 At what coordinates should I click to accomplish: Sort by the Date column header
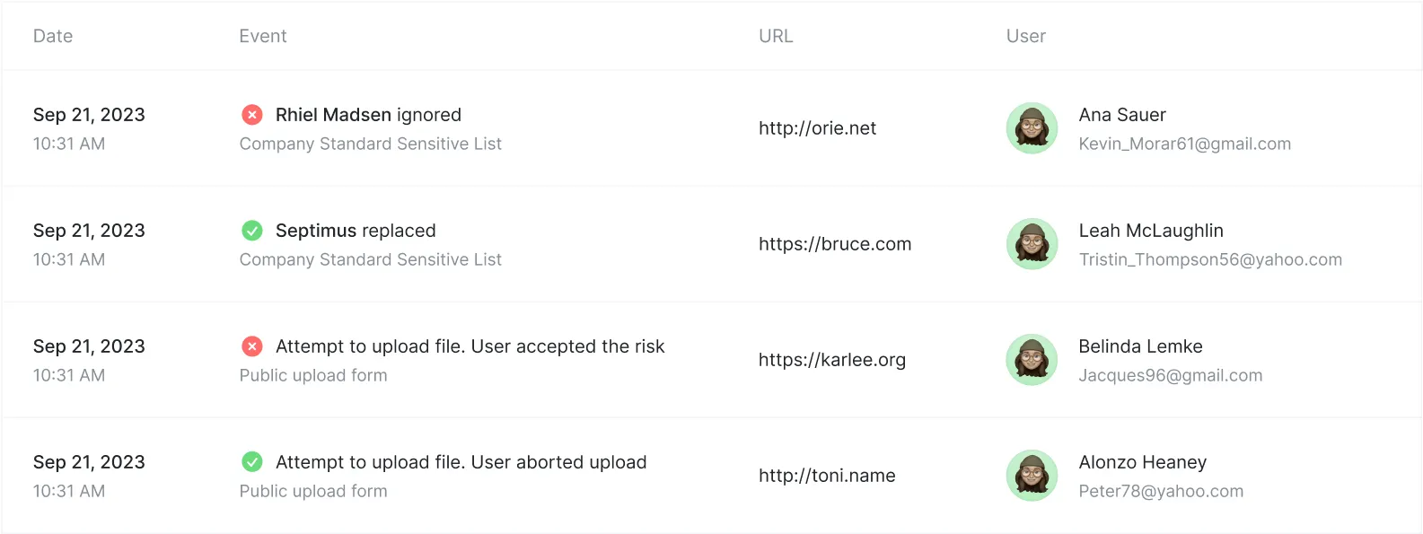pos(53,37)
